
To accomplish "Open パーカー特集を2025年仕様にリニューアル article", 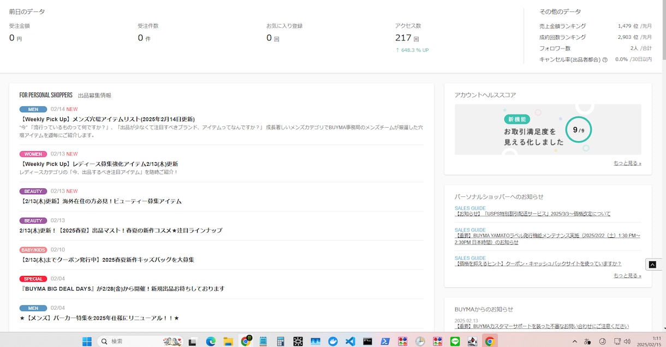I will 99,318.
